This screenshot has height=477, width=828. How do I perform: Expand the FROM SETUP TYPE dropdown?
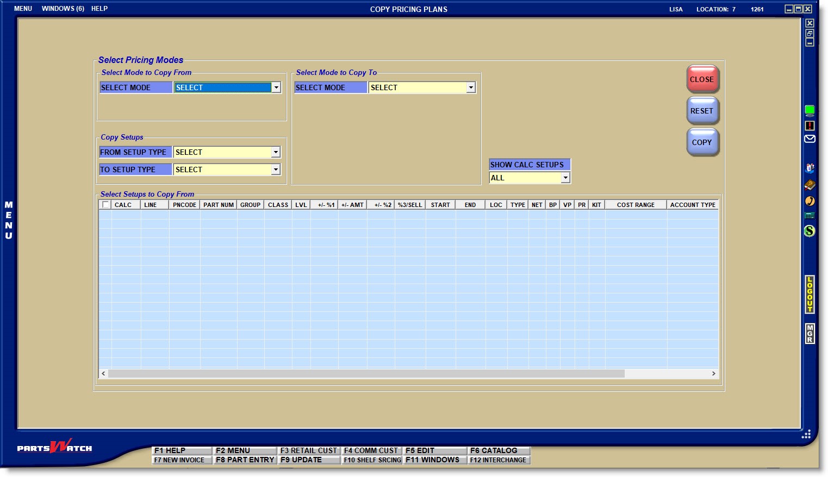pos(276,153)
